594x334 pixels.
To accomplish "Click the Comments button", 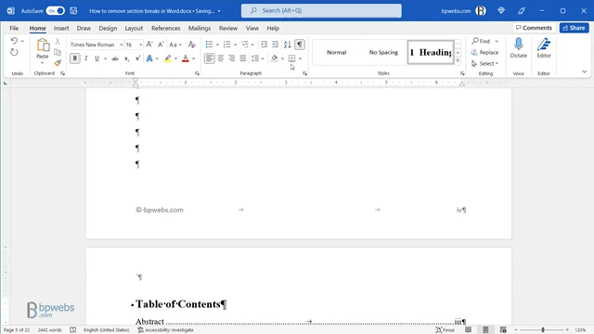I will 534,28.
